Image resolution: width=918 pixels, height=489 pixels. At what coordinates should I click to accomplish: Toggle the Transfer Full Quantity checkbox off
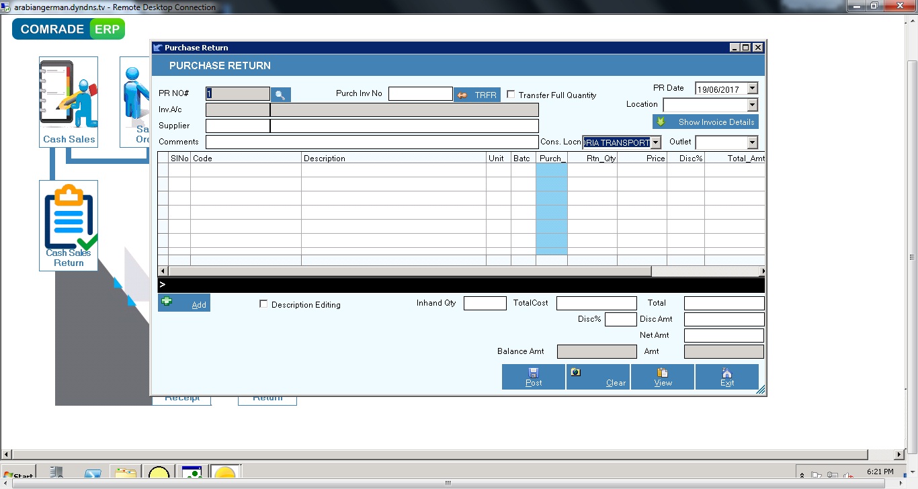pyautogui.click(x=510, y=95)
